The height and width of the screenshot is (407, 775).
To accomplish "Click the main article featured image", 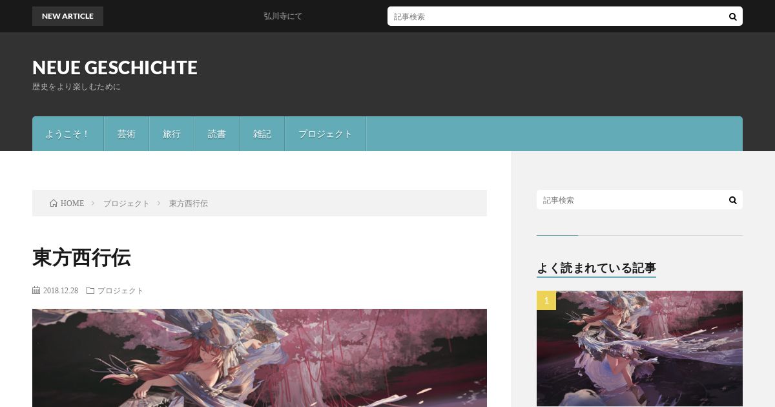I will [260, 358].
